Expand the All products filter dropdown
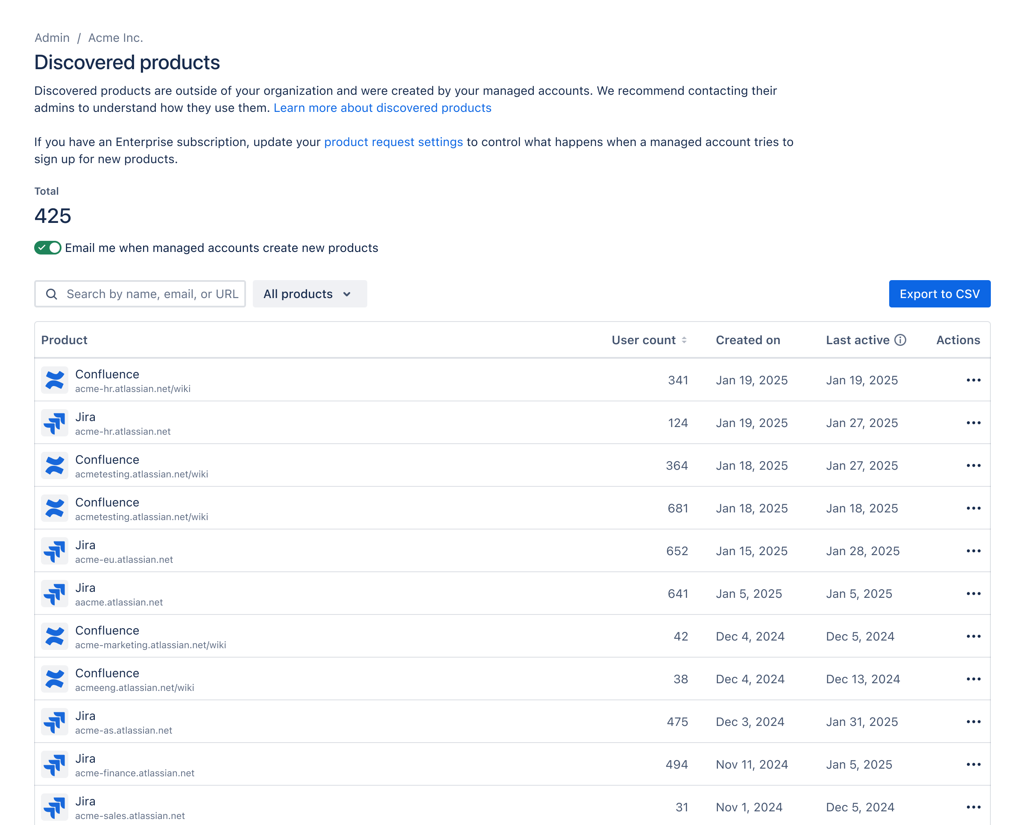Image resolution: width=1025 pixels, height=825 pixels. pyautogui.click(x=310, y=294)
